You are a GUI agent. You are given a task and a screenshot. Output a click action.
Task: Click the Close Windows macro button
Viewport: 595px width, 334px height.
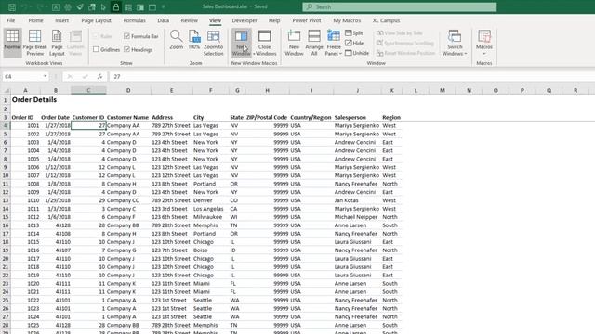tap(264, 43)
